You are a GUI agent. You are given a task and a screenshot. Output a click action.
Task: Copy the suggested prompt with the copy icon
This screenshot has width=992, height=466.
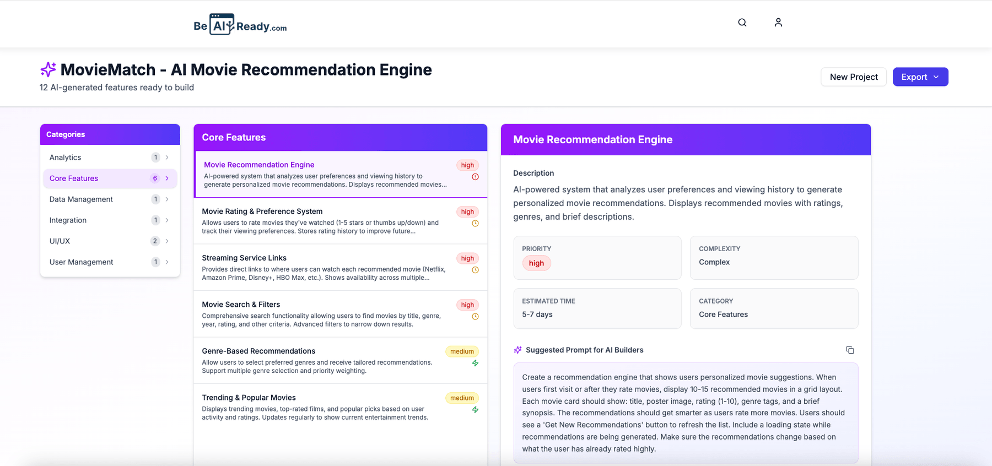tap(850, 350)
